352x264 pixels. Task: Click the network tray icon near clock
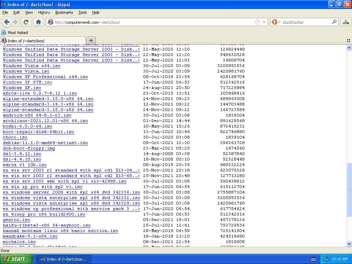tap(326, 259)
